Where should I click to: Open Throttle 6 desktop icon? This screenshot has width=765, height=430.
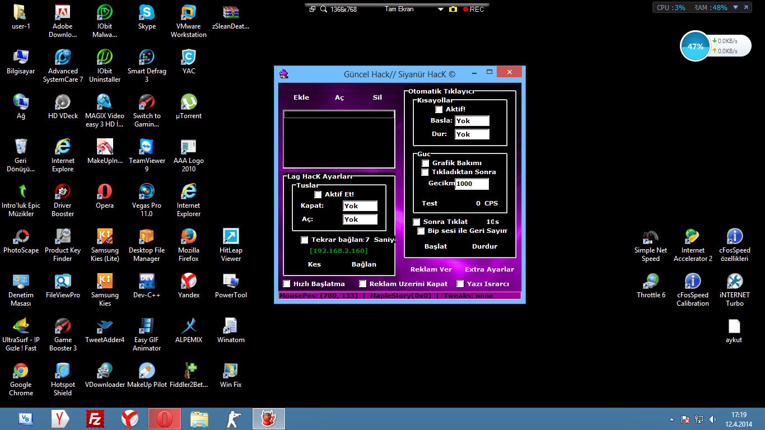[x=651, y=286]
